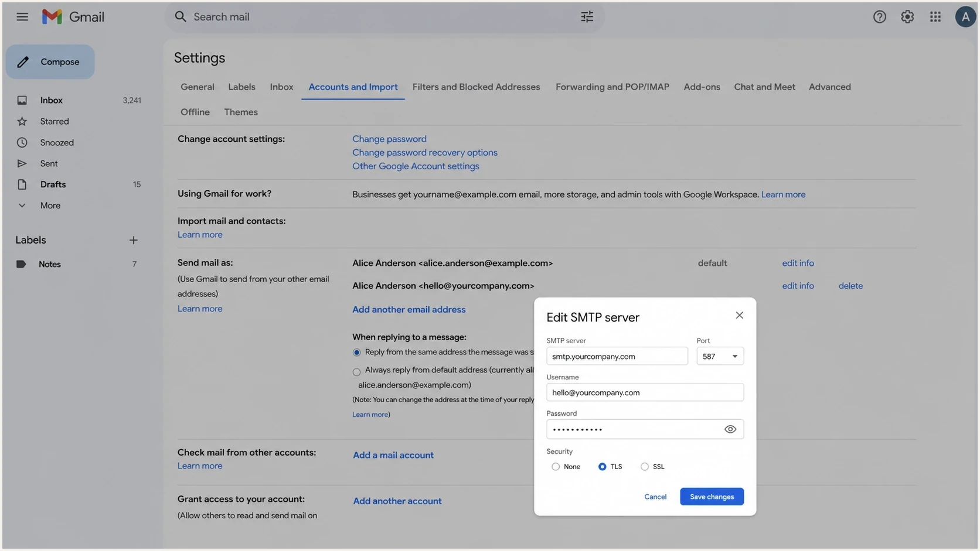Click Learn more about Google Workspace

[x=783, y=194]
